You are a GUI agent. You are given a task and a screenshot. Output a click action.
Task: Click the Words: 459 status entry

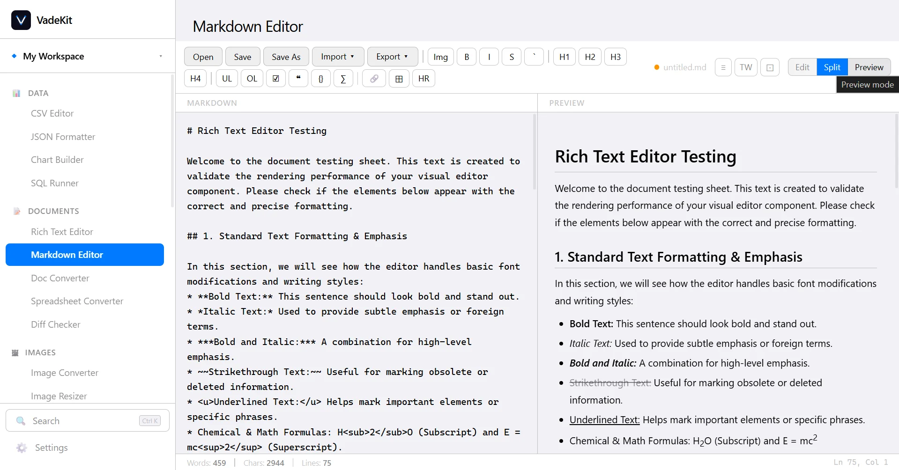(206, 463)
